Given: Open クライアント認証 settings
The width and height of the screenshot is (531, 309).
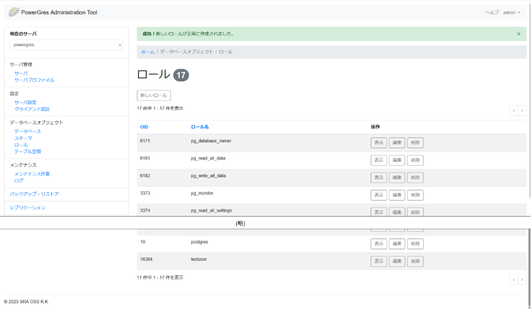Looking at the screenshot, I should [x=32, y=109].
